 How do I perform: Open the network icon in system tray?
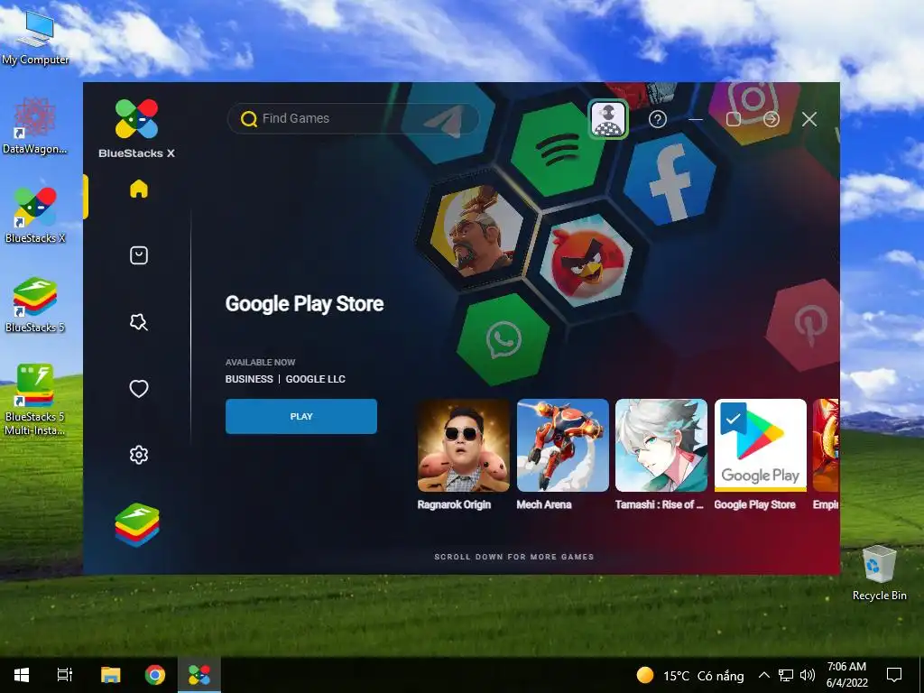(786, 675)
